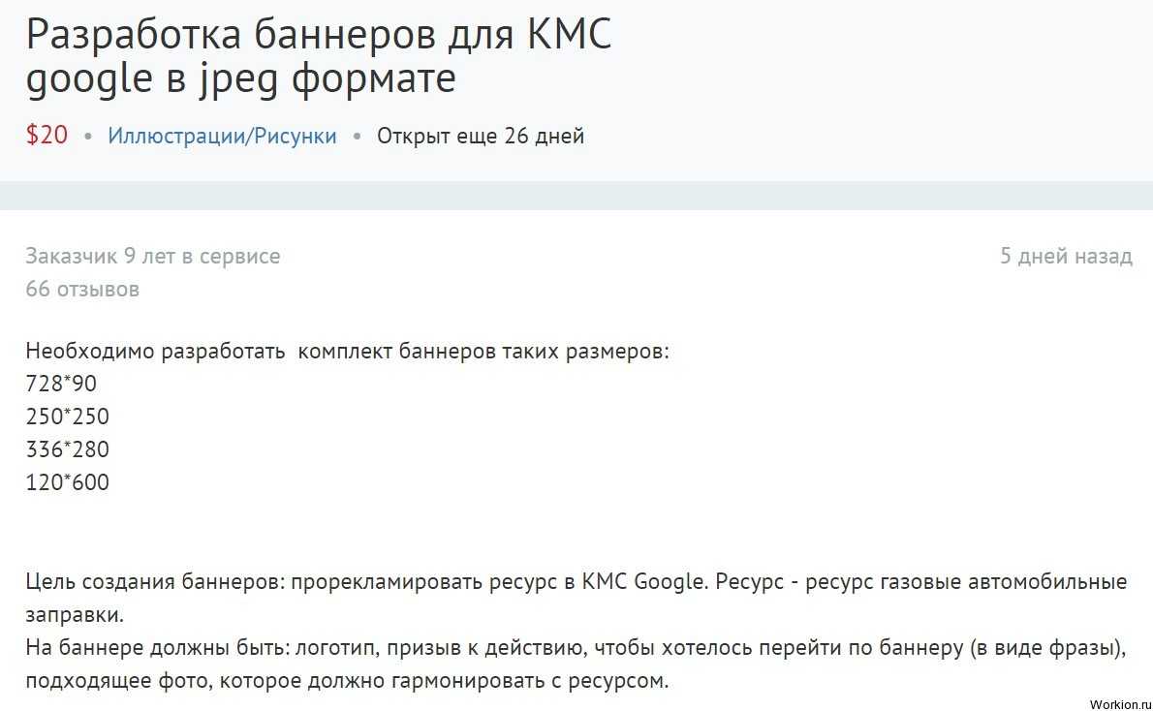
Task: Click the project title heading
Action: 319,36
